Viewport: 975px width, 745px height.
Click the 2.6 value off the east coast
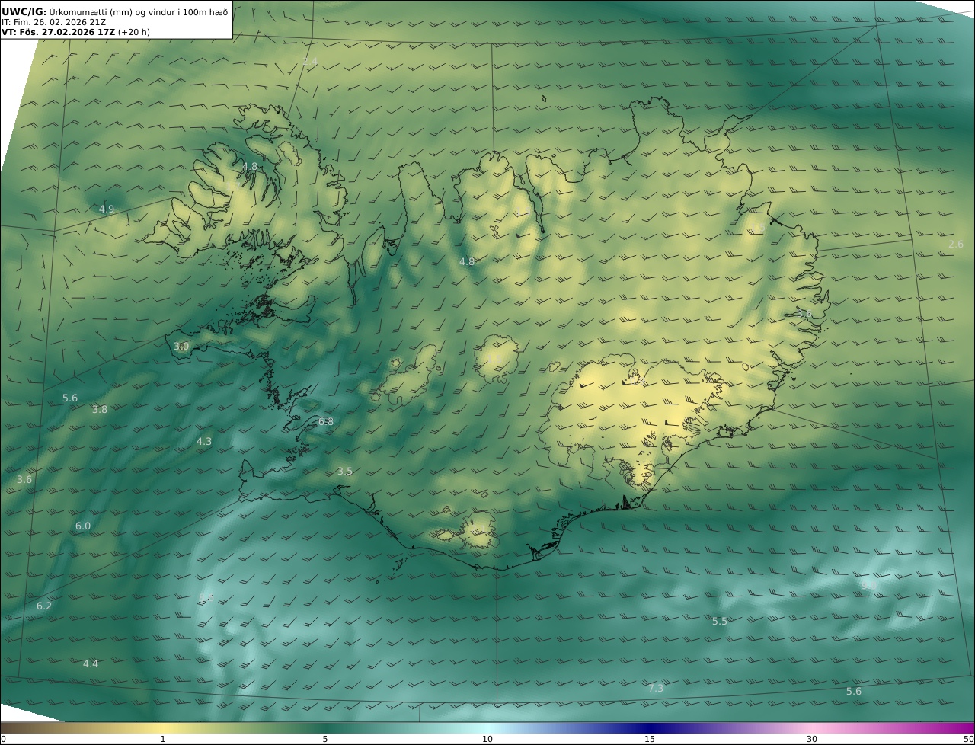click(956, 244)
